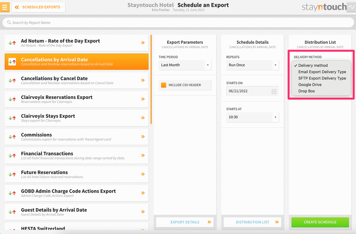Screen dimensions: 356x234
Task: Click arrows icon on Clairvoyix Stays Export
Action: (12, 118)
